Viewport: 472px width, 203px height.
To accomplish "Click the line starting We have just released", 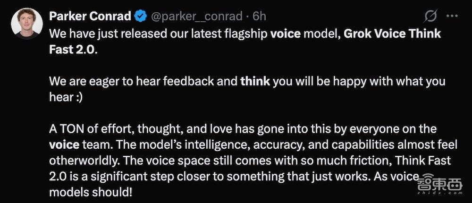I will [x=245, y=34].
